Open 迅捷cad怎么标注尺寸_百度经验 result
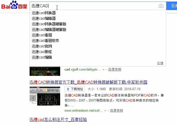Screen dimensions: 177x126 click(x=58, y=119)
